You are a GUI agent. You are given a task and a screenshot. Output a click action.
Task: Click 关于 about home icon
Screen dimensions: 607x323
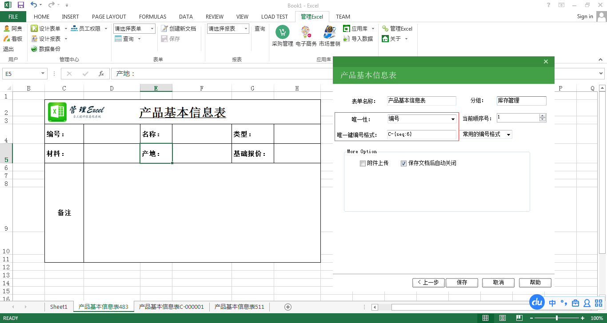[385, 39]
